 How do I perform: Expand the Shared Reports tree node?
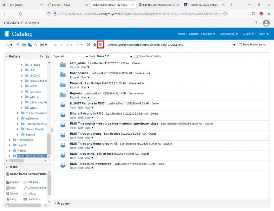[18, 129]
